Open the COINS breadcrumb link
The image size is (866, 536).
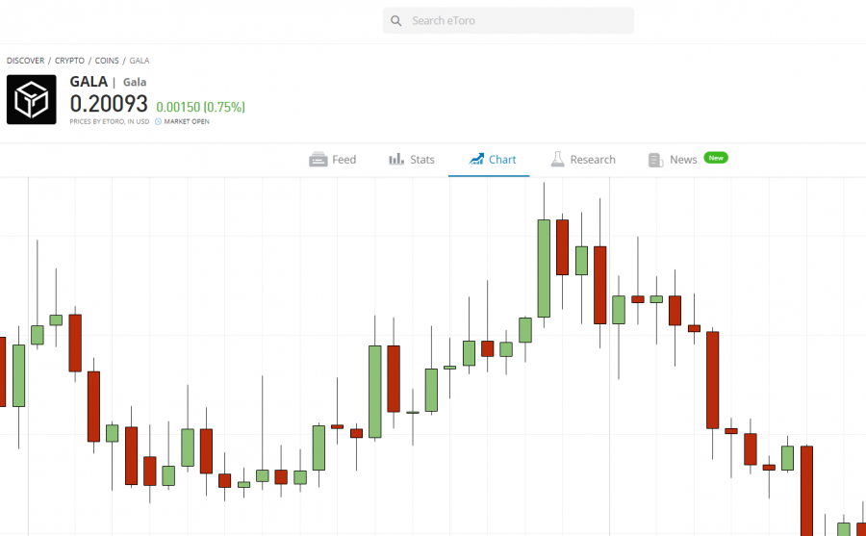pyautogui.click(x=107, y=61)
